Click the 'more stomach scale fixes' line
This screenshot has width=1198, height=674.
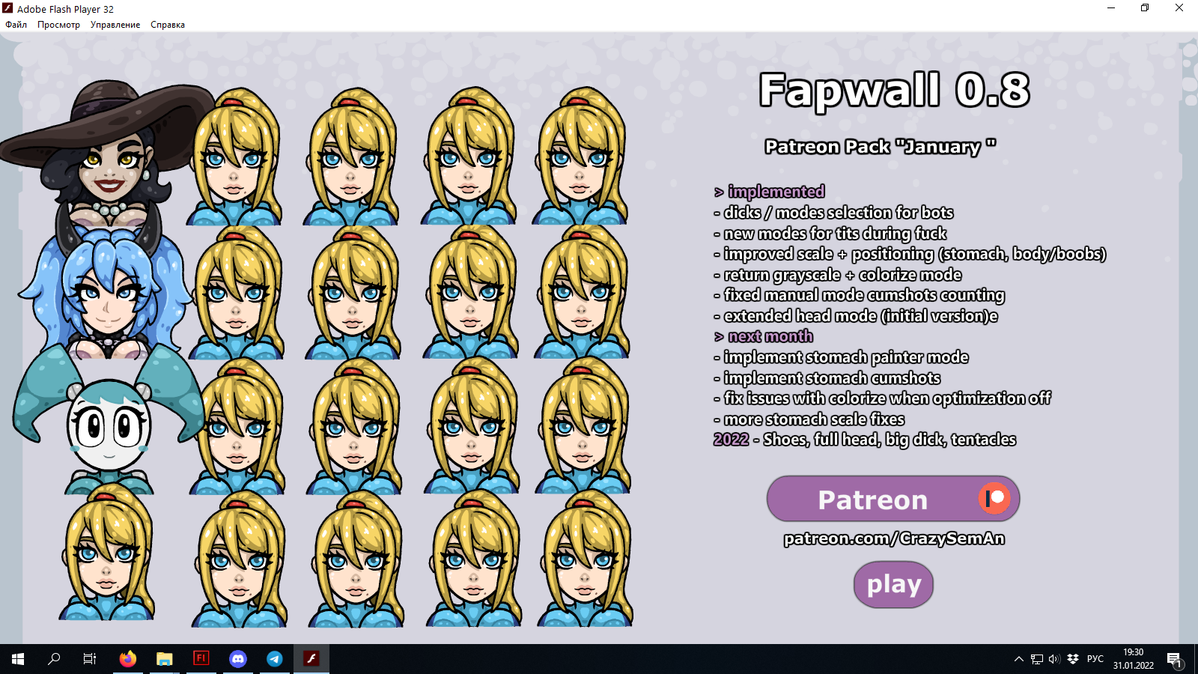point(809,419)
